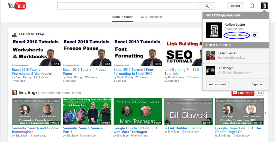The image size is (275, 142).
Task: Click the 0 subscribers text
Action: point(234,29)
